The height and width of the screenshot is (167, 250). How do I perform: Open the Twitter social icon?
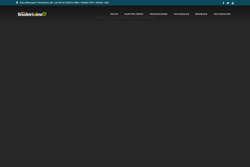[x=228, y=3]
